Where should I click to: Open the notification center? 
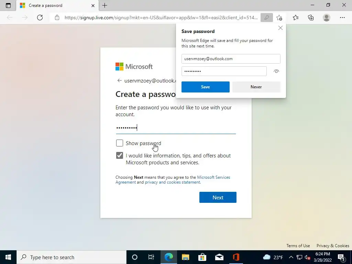pos(341,257)
